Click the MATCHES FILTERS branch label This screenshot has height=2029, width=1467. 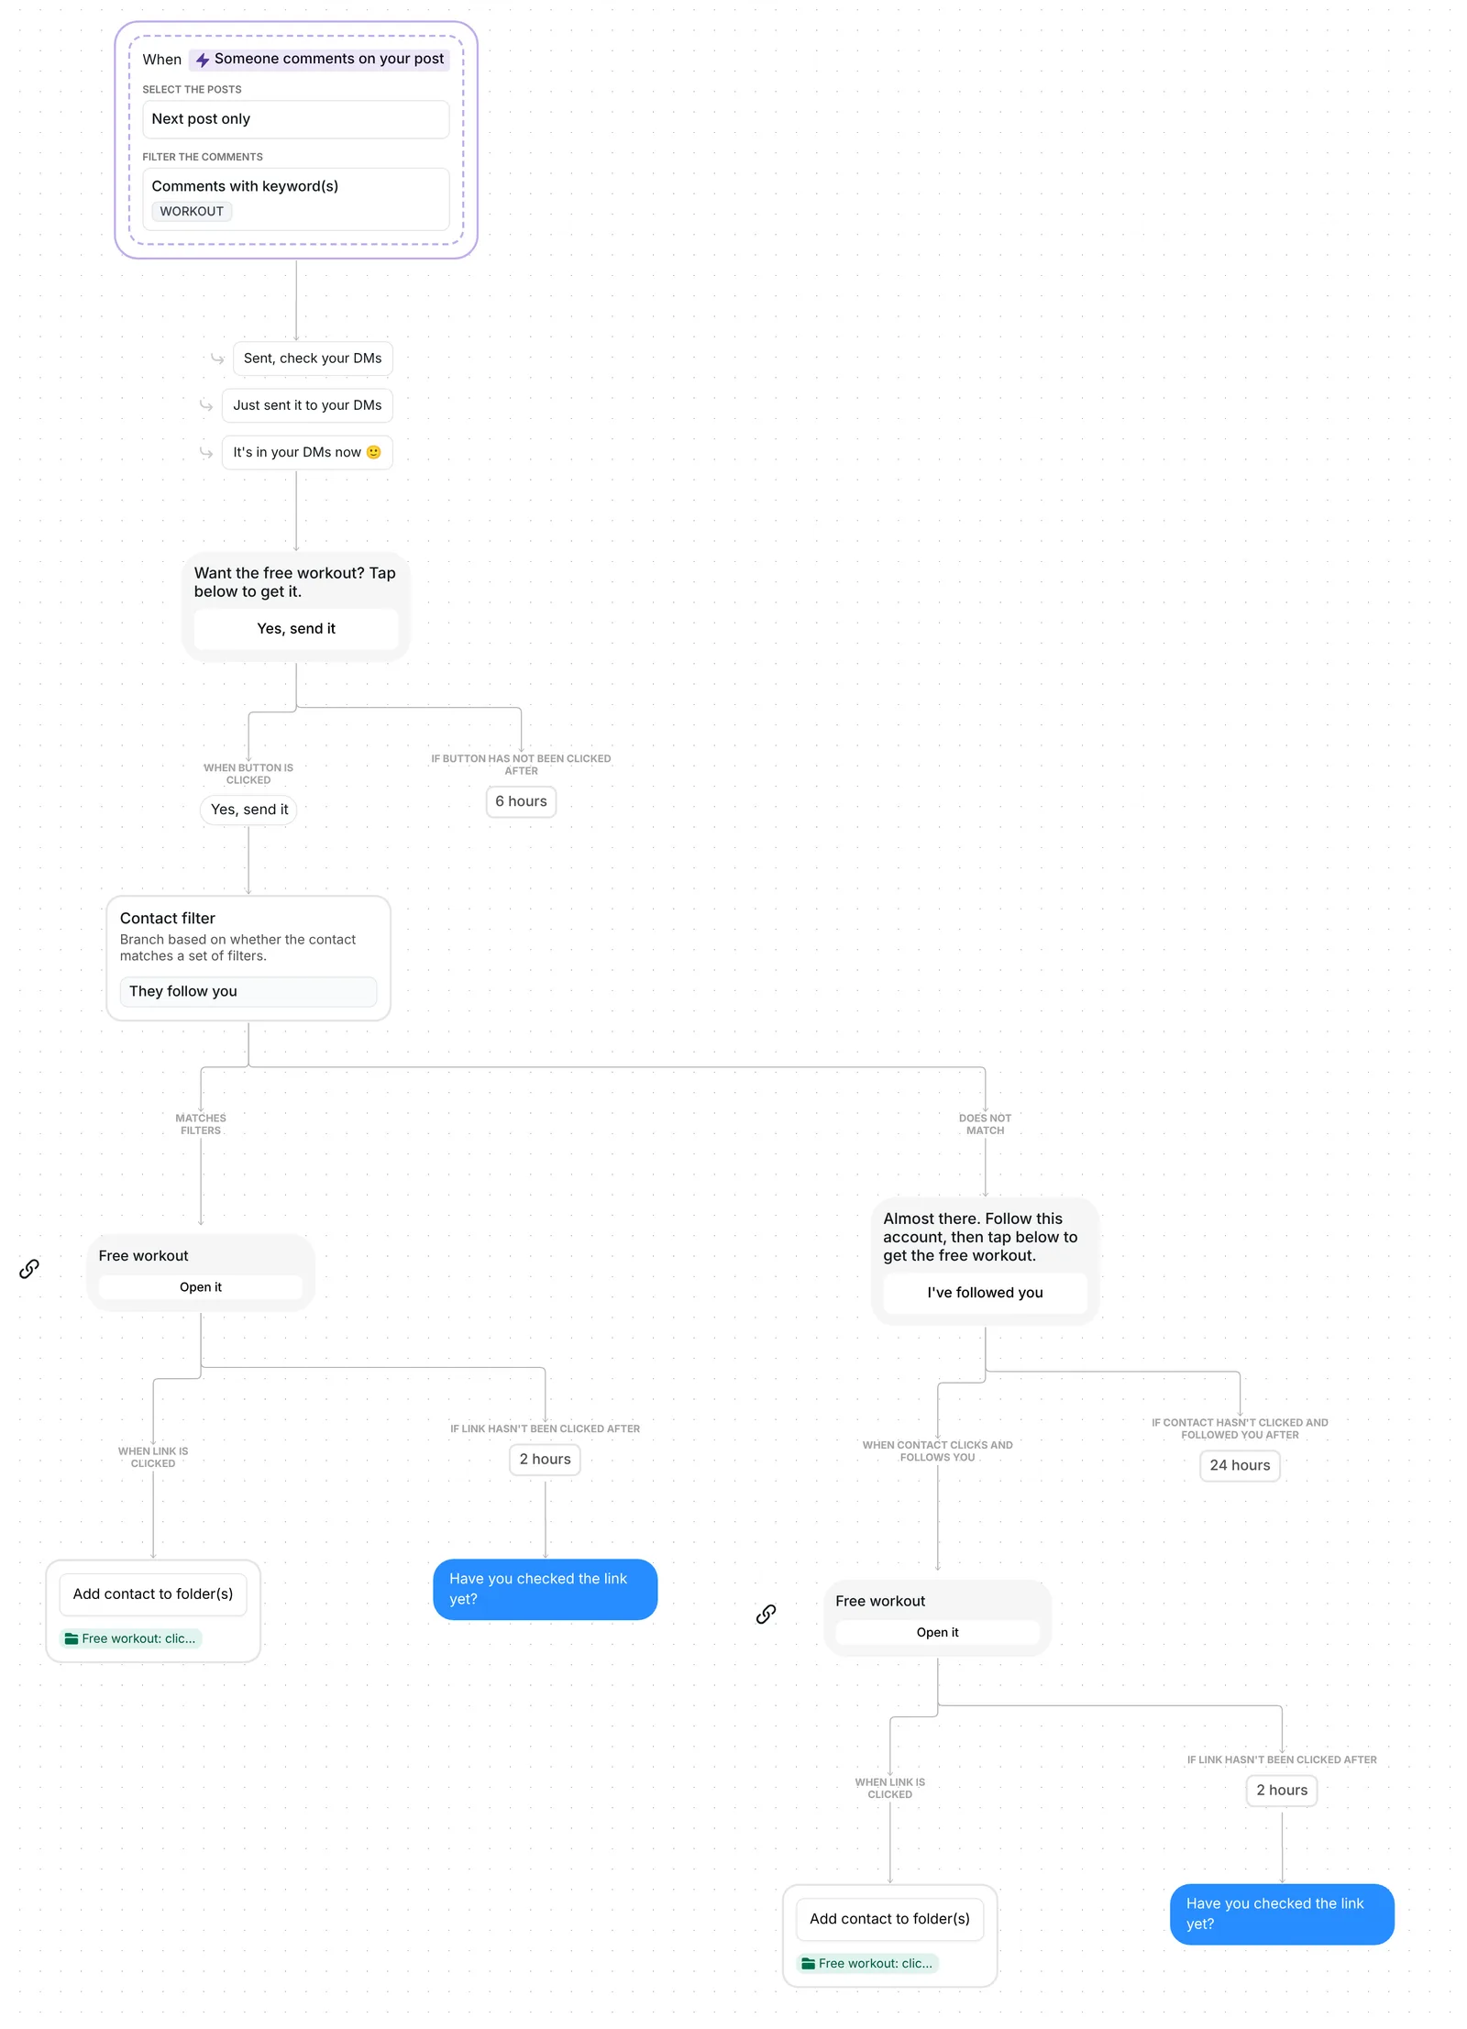point(201,1124)
